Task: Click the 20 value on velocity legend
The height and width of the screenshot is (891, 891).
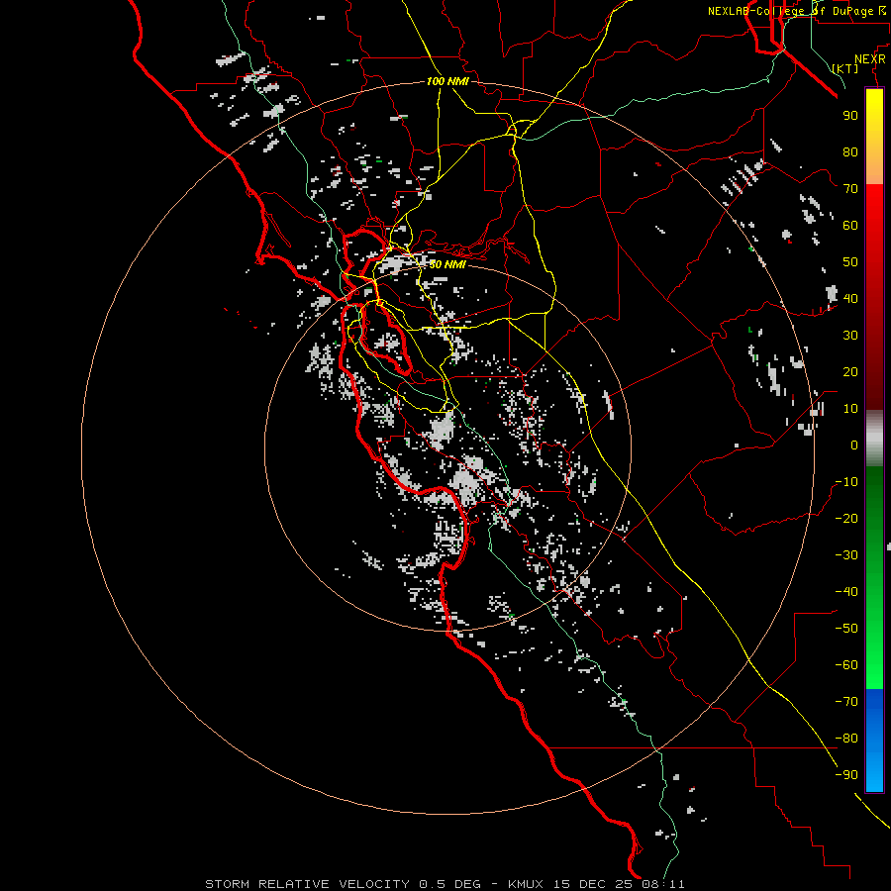Action: click(850, 371)
